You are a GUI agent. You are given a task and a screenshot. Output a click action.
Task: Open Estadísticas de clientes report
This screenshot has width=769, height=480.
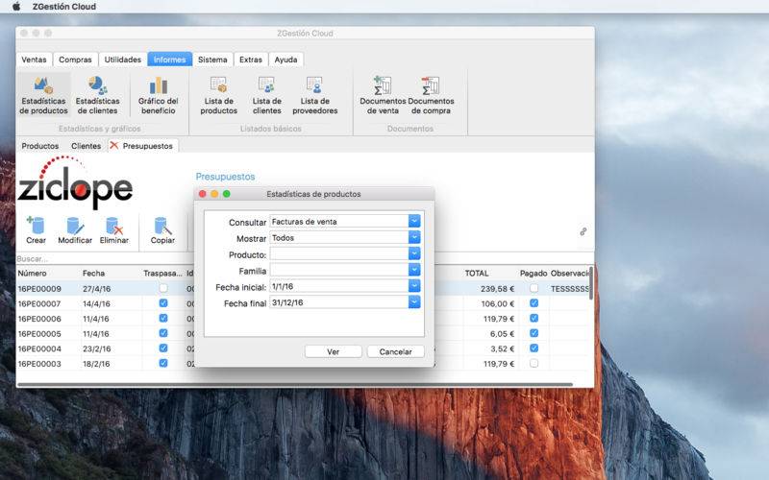(x=97, y=95)
